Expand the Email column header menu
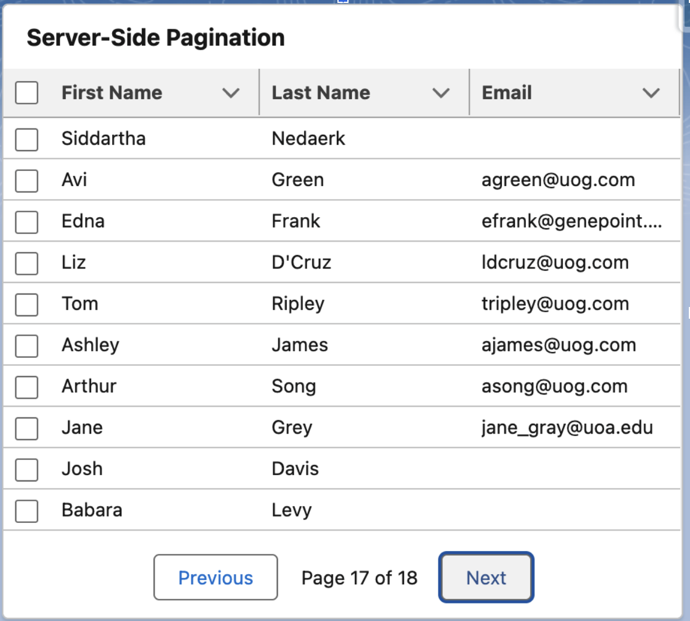The width and height of the screenshot is (690, 621). (651, 92)
